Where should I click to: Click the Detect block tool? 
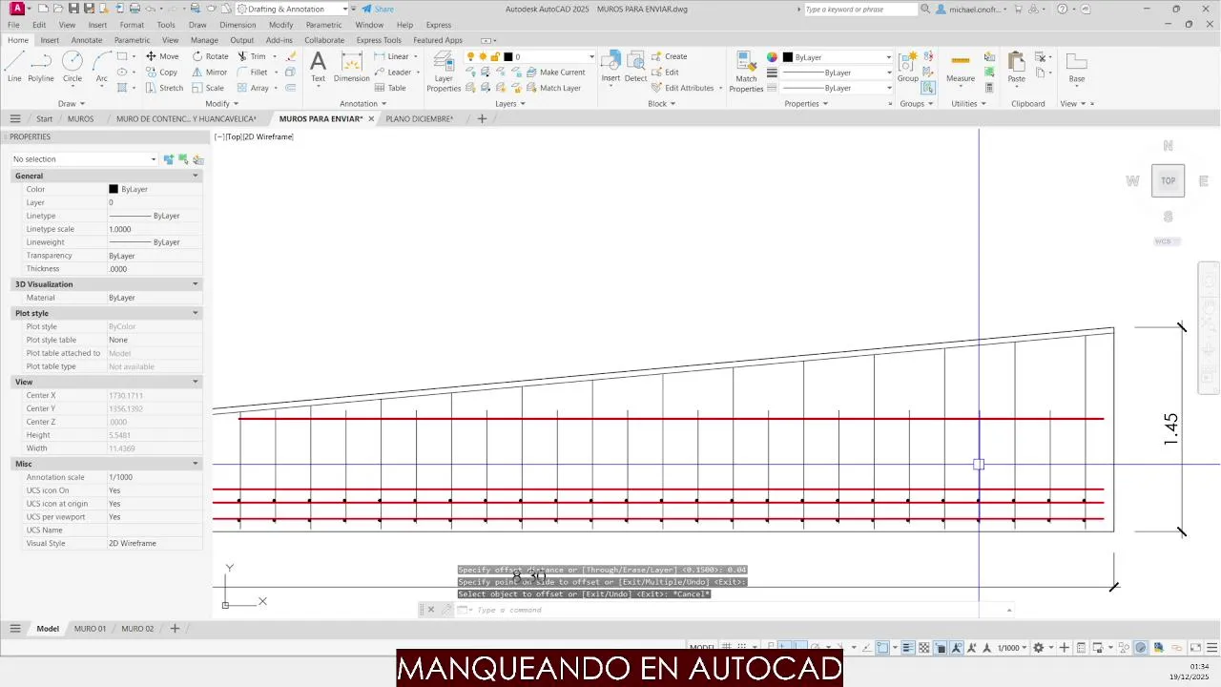pyautogui.click(x=636, y=67)
